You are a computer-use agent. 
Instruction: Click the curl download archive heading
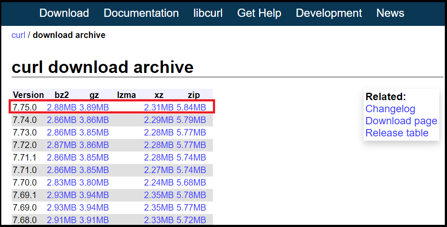(x=103, y=67)
